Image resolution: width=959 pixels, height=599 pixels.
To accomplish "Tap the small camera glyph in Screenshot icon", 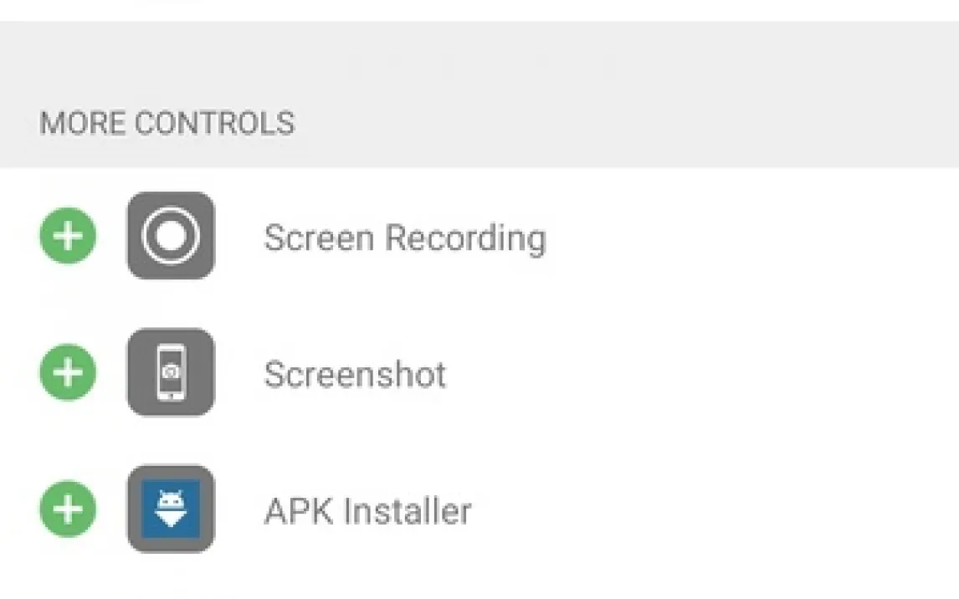I will (x=171, y=370).
